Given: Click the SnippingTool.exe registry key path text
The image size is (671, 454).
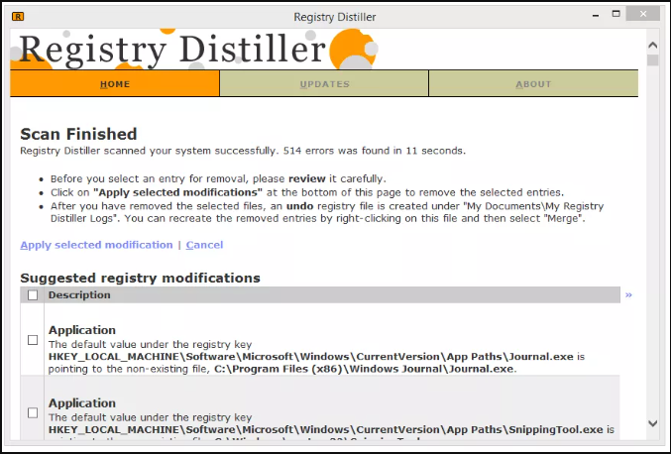Looking at the screenshot, I should click(x=326, y=429).
